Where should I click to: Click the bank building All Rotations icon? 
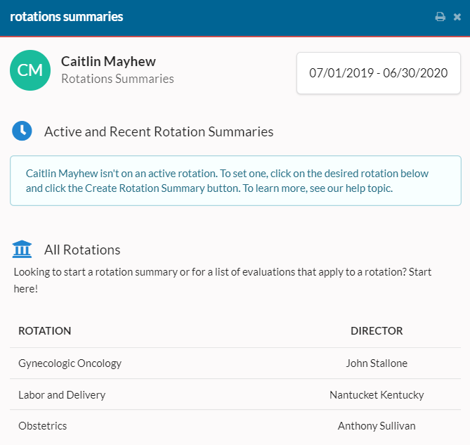[x=22, y=249]
